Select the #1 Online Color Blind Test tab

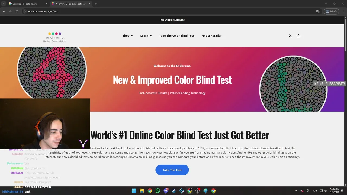tap(70, 4)
